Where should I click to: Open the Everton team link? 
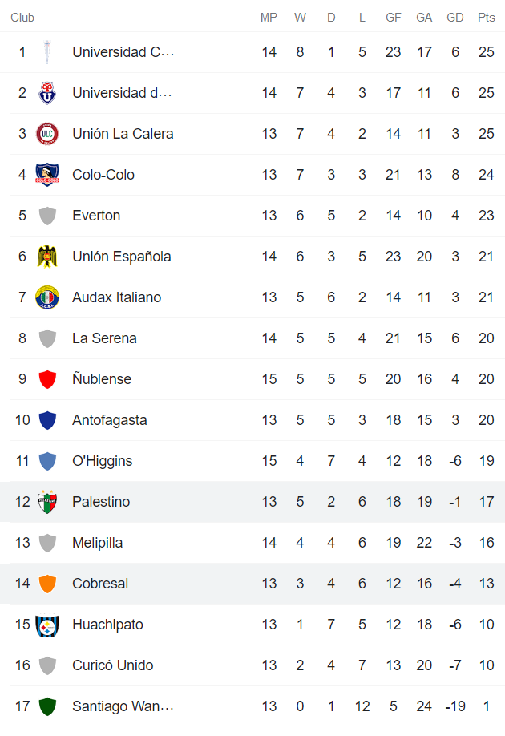coord(96,216)
